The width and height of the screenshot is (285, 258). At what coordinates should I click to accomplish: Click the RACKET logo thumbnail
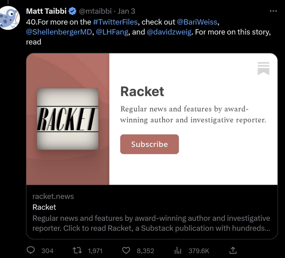67,119
